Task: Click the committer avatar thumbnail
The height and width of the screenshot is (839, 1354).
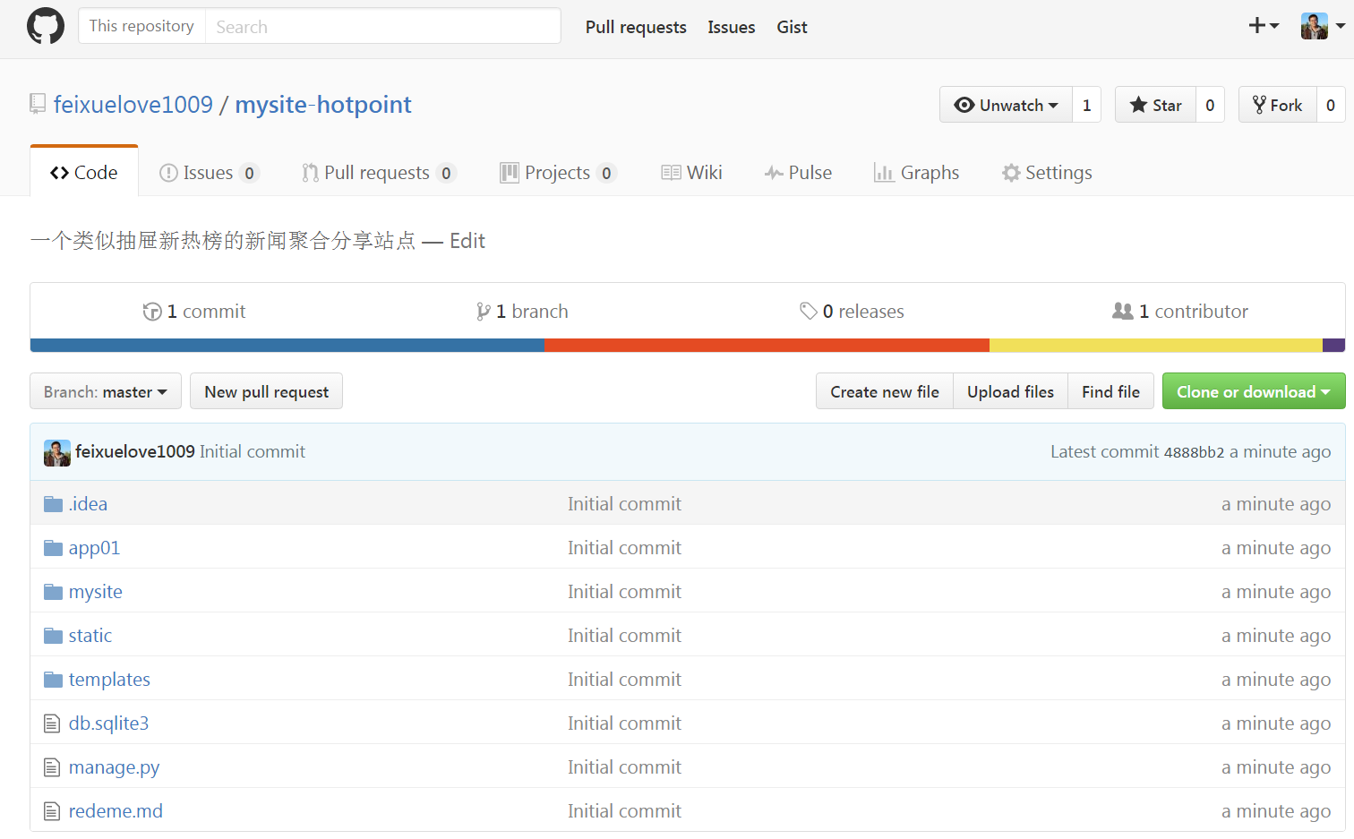Action: (57, 452)
